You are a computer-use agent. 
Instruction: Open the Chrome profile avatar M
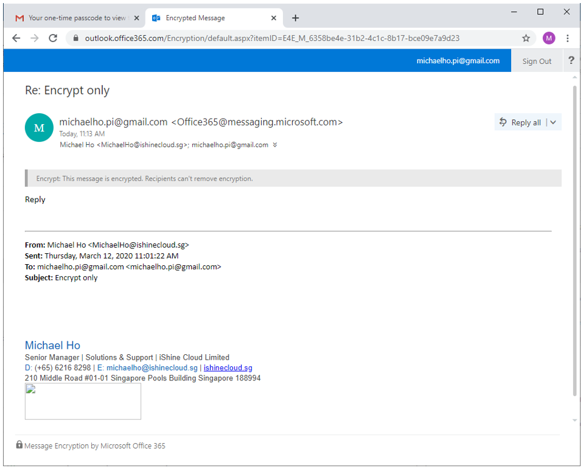click(x=549, y=38)
